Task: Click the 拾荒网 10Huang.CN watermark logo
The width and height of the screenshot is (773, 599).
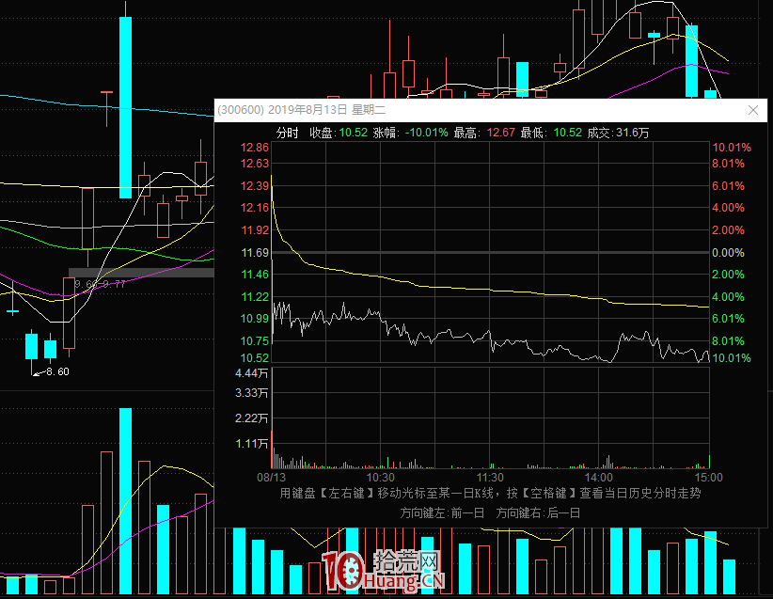Action: tap(384, 572)
